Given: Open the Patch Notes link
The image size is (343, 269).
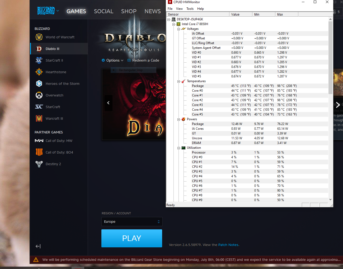Looking at the screenshot, I should 228,245.
